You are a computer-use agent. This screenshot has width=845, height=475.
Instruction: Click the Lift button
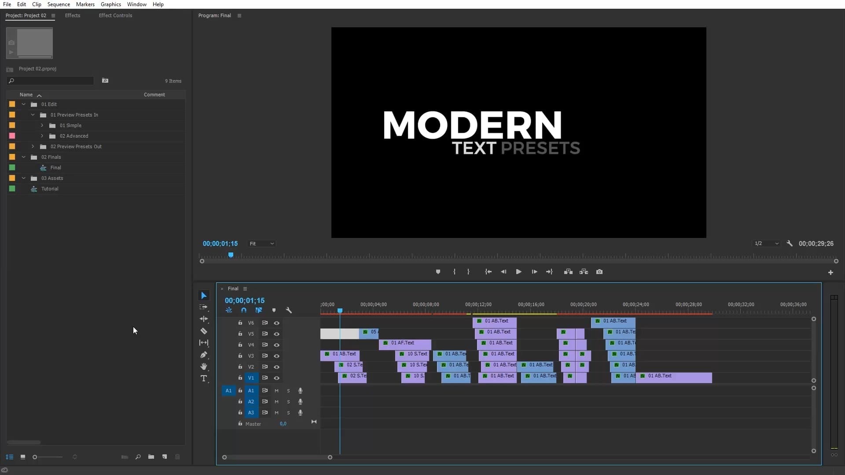click(x=568, y=272)
